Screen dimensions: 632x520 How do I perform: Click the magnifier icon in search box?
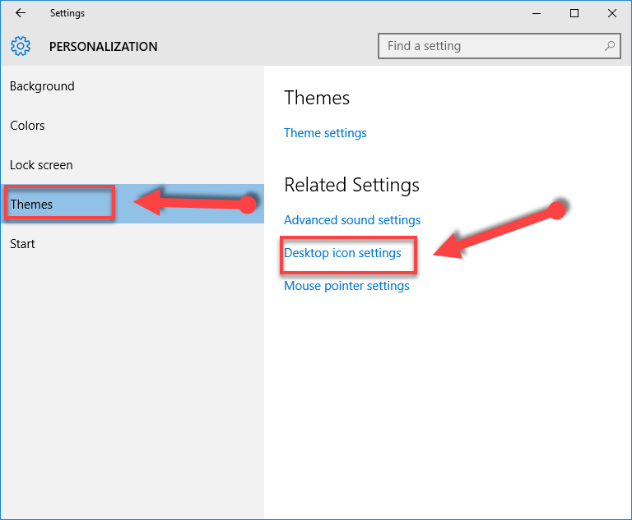[x=610, y=46]
